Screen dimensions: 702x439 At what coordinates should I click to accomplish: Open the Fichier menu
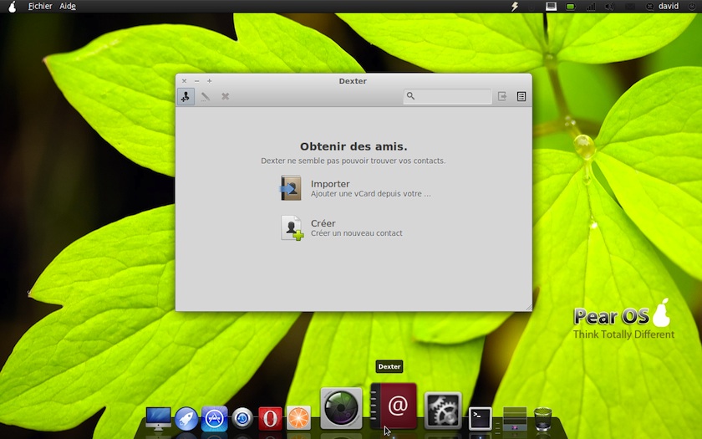pos(39,6)
